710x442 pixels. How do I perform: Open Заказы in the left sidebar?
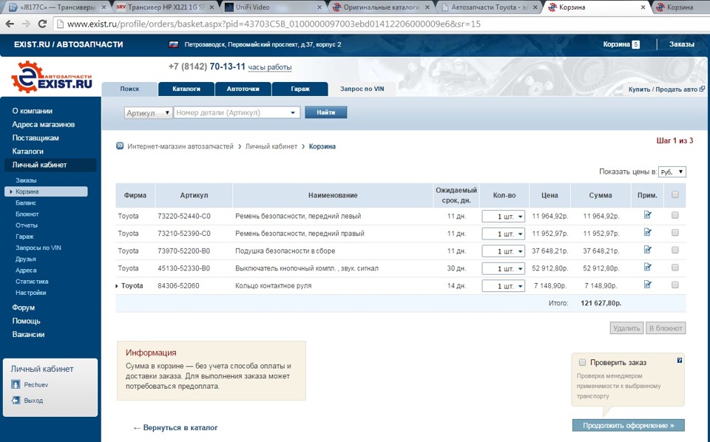click(26, 180)
